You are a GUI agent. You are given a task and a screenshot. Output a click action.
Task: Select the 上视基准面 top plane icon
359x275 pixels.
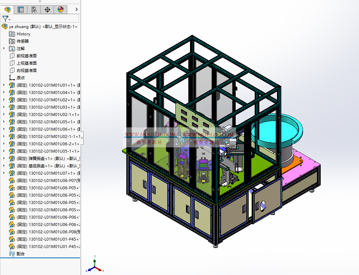click(12, 63)
